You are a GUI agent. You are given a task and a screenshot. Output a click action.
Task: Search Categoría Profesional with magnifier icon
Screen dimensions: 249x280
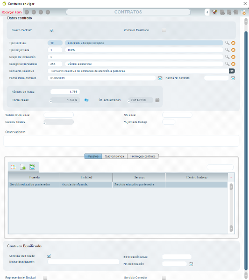(x=227, y=64)
